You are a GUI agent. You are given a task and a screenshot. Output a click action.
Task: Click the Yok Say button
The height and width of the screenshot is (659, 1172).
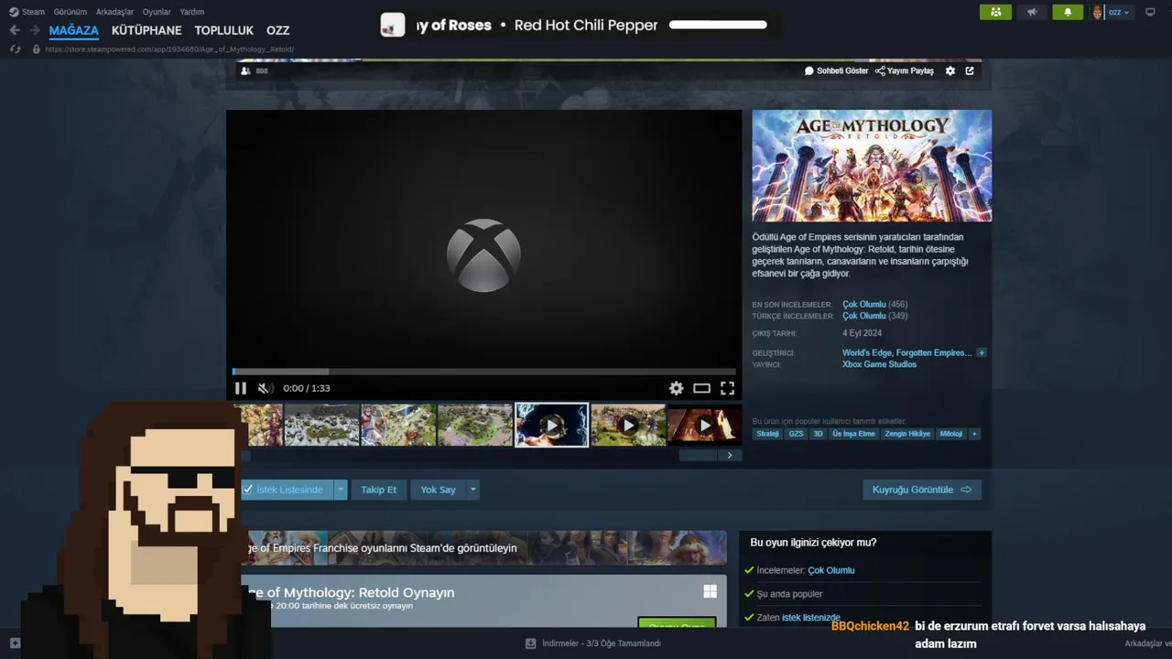438,490
